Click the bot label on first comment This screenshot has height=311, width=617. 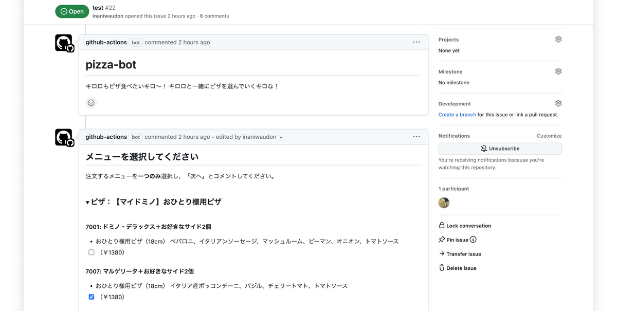tap(136, 43)
